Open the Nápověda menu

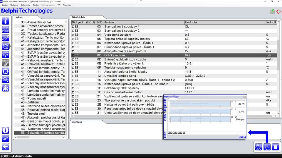(67, 5)
